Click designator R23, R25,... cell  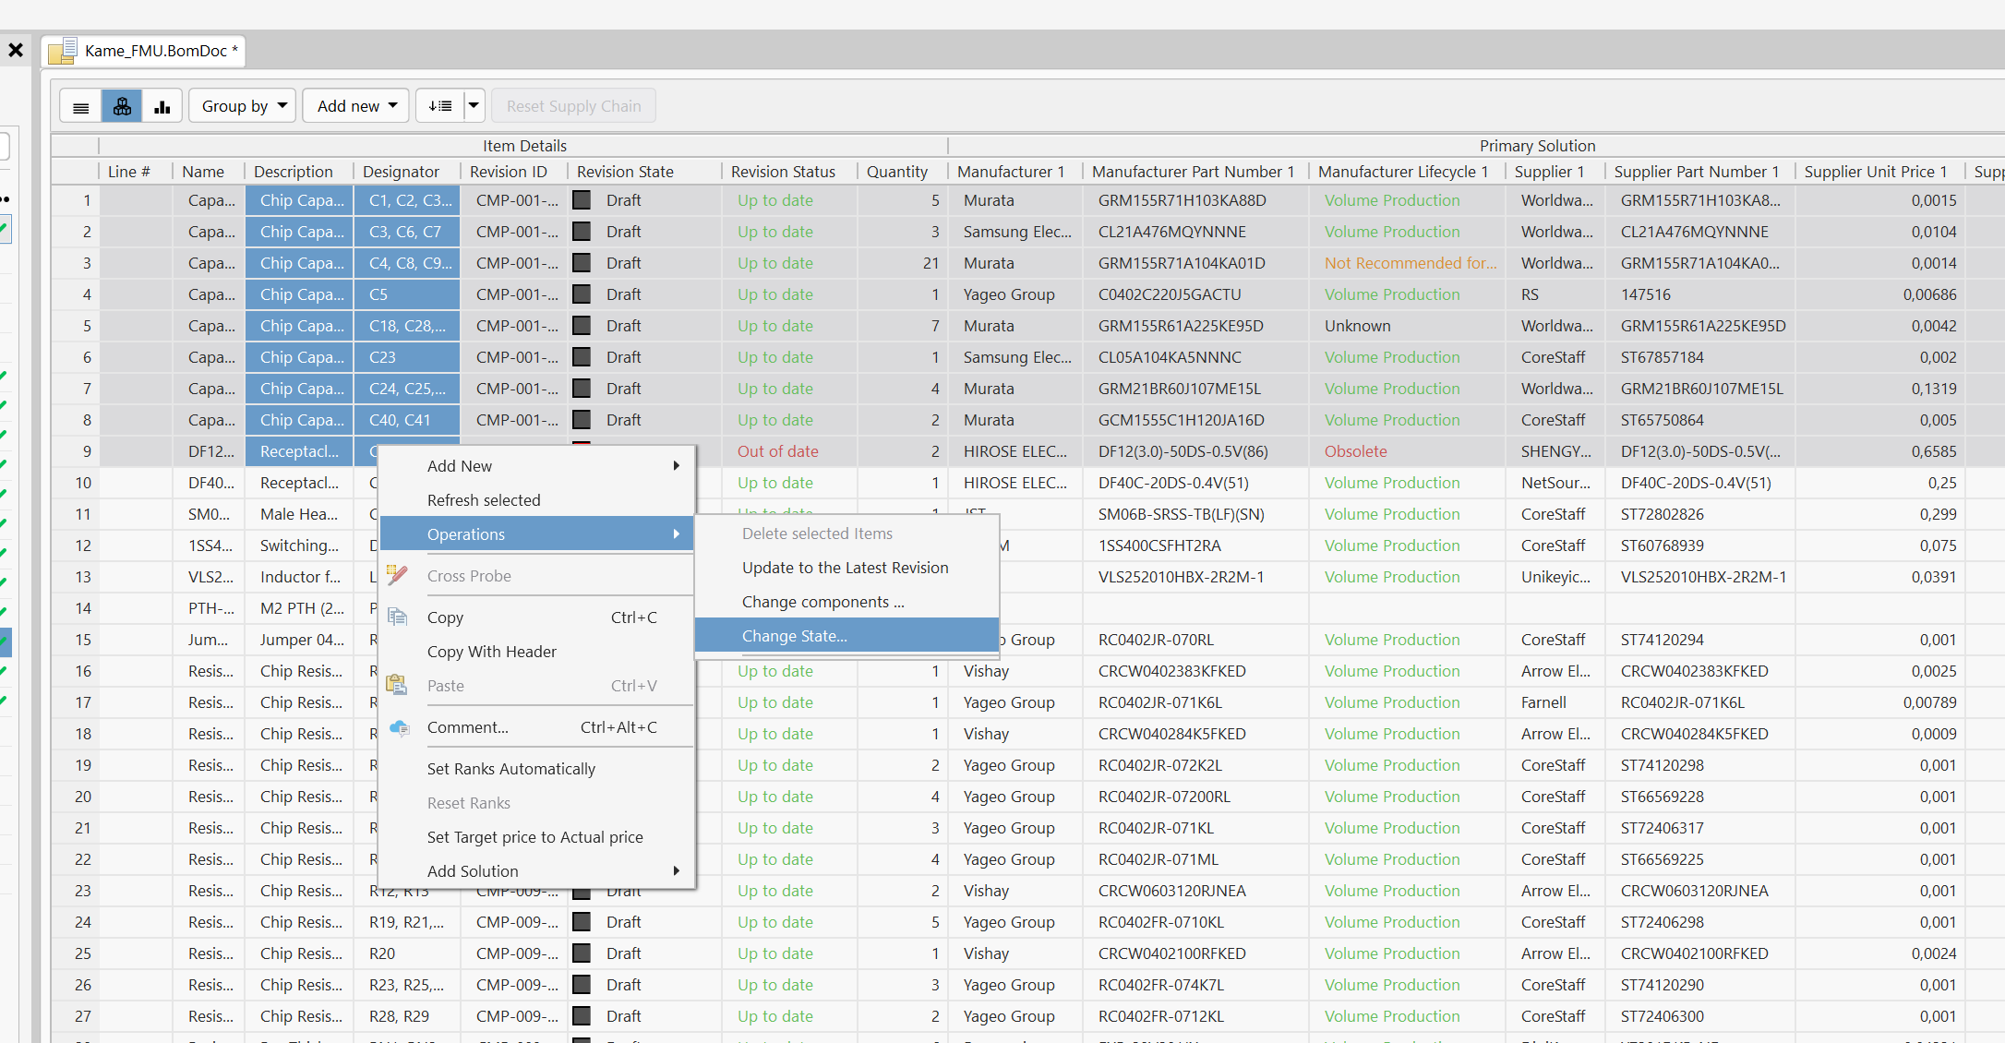406,985
